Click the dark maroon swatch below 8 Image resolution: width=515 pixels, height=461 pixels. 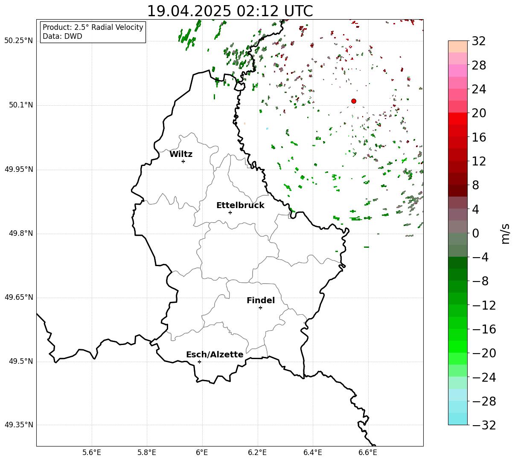tap(458, 191)
